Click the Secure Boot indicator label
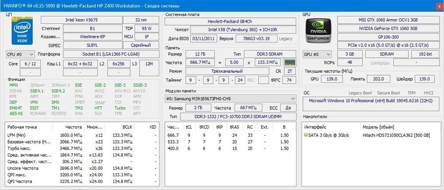The width and height of the screenshot is (444, 190). tap(388, 93)
